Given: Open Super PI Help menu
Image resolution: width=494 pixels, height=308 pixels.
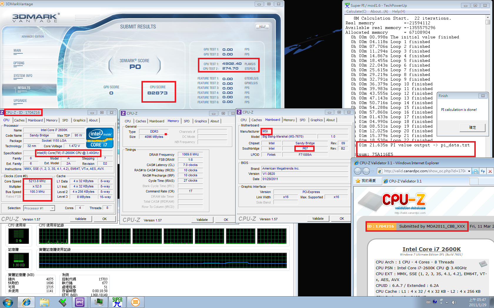Looking at the screenshot, I should click(398, 11).
